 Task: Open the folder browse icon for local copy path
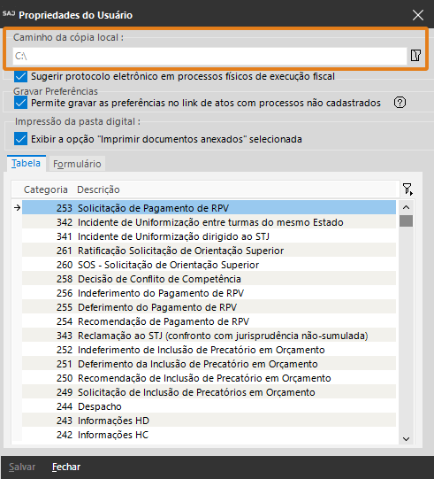click(x=415, y=56)
